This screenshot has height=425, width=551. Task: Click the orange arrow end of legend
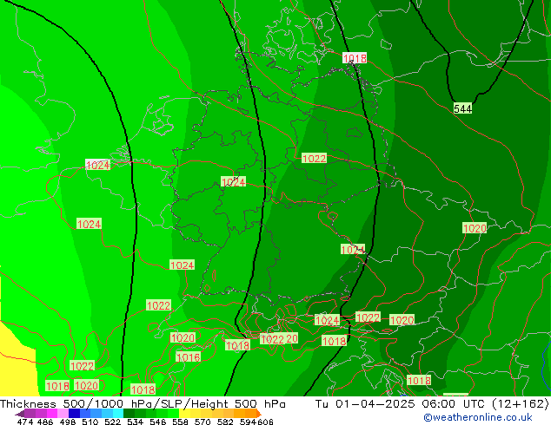click(259, 414)
